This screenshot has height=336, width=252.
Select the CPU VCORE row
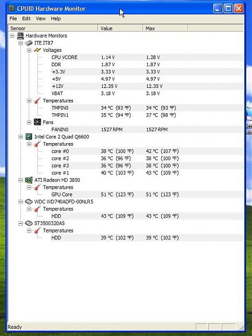[x=147, y=57]
